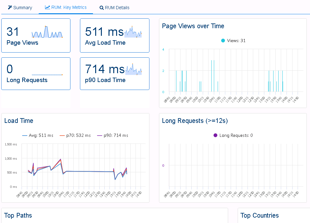
Task: Toggle the Views: 31 legend entry
Action: [233, 41]
